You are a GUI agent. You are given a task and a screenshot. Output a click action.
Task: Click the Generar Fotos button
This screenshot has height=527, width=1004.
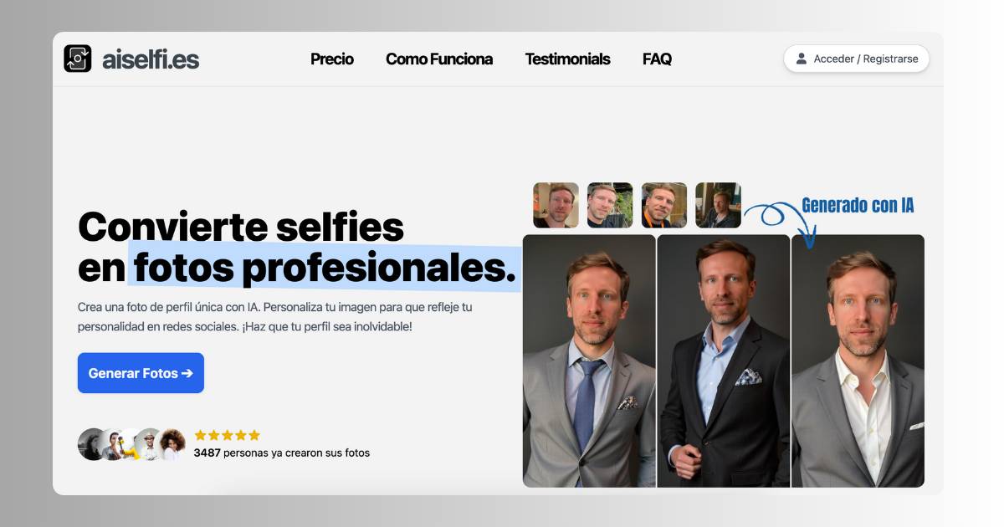[x=141, y=373]
